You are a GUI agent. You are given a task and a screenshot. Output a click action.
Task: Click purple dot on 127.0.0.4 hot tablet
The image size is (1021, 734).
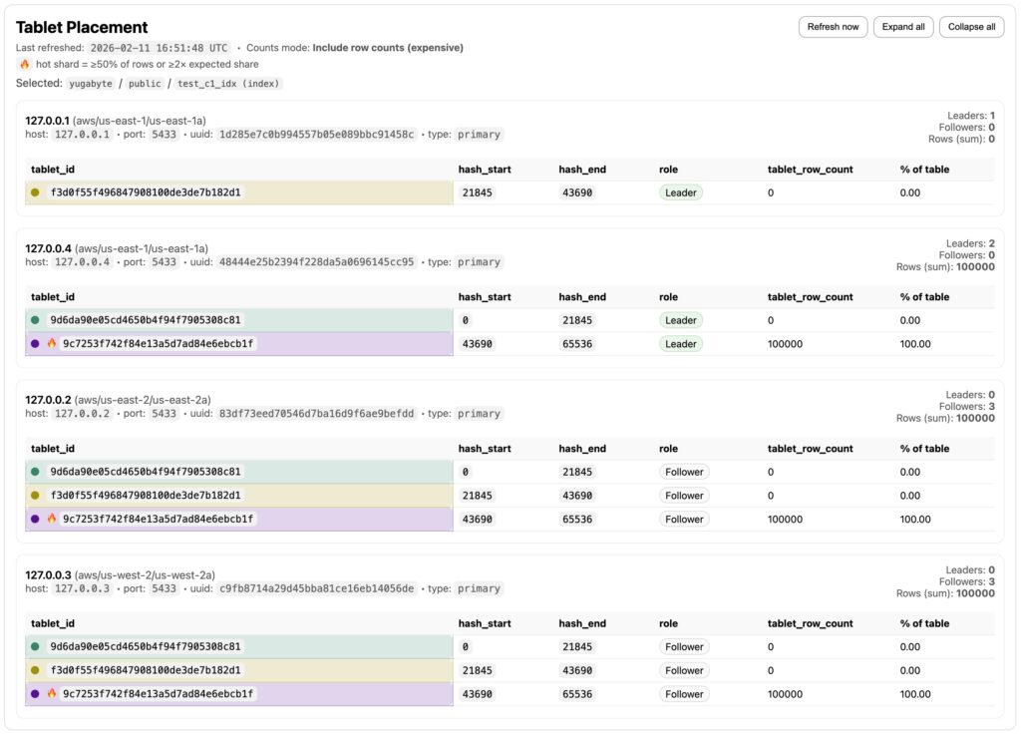36,344
